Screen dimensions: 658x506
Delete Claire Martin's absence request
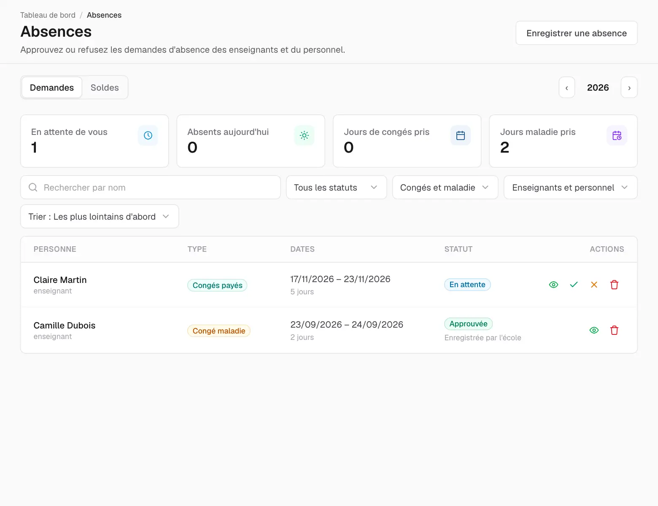point(614,285)
